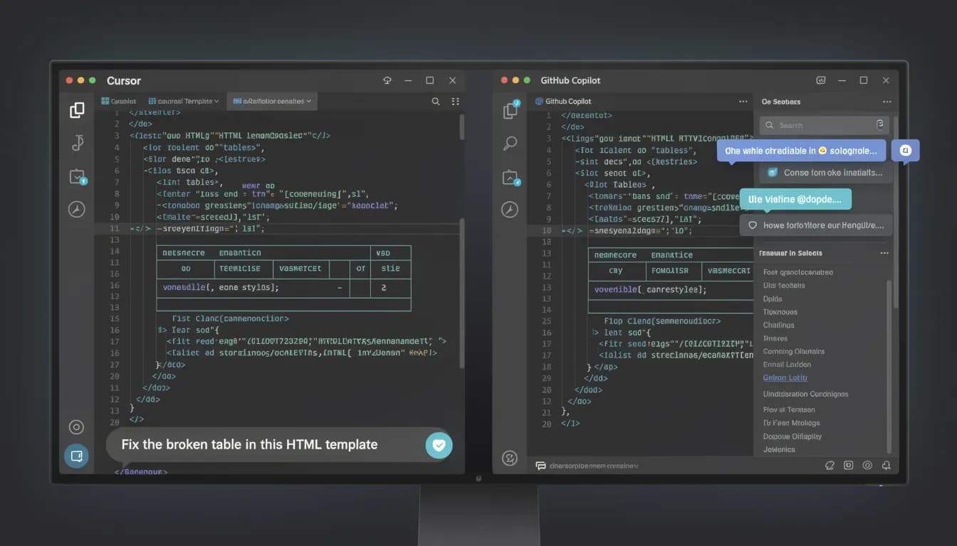Click the 'Oe Seabecs' panel header
The width and height of the screenshot is (957, 546).
coord(781,102)
